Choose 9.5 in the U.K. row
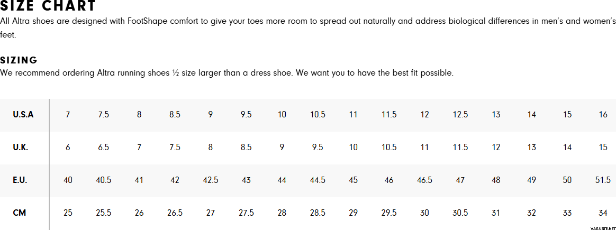The width and height of the screenshot is (616, 230). (x=318, y=148)
